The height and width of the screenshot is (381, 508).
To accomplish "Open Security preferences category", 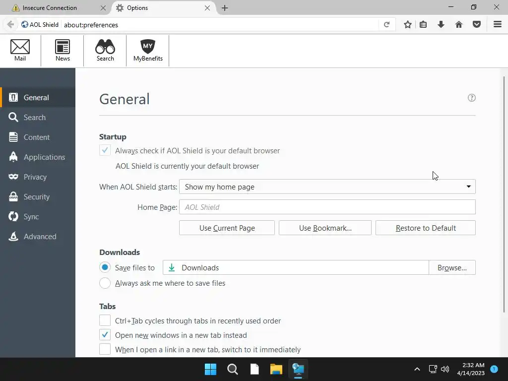I will point(38,196).
